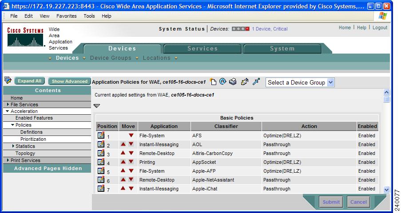The height and width of the screenshot is (213, 401).
Task: Move the AppSocket policy up
Action: (x=123, y=162)
